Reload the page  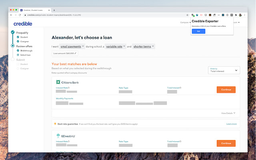20,15
